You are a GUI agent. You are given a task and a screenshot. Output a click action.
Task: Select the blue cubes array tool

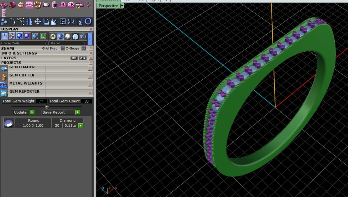pos(4,21)
